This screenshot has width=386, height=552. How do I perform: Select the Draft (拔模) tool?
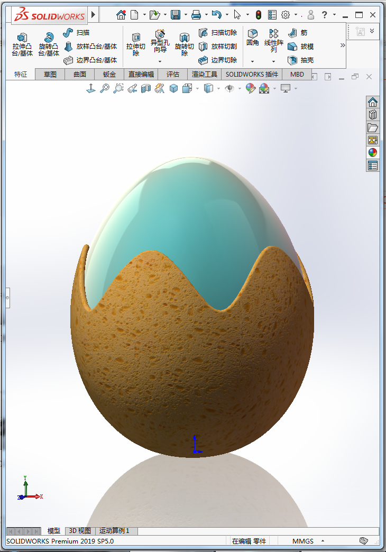300,47
